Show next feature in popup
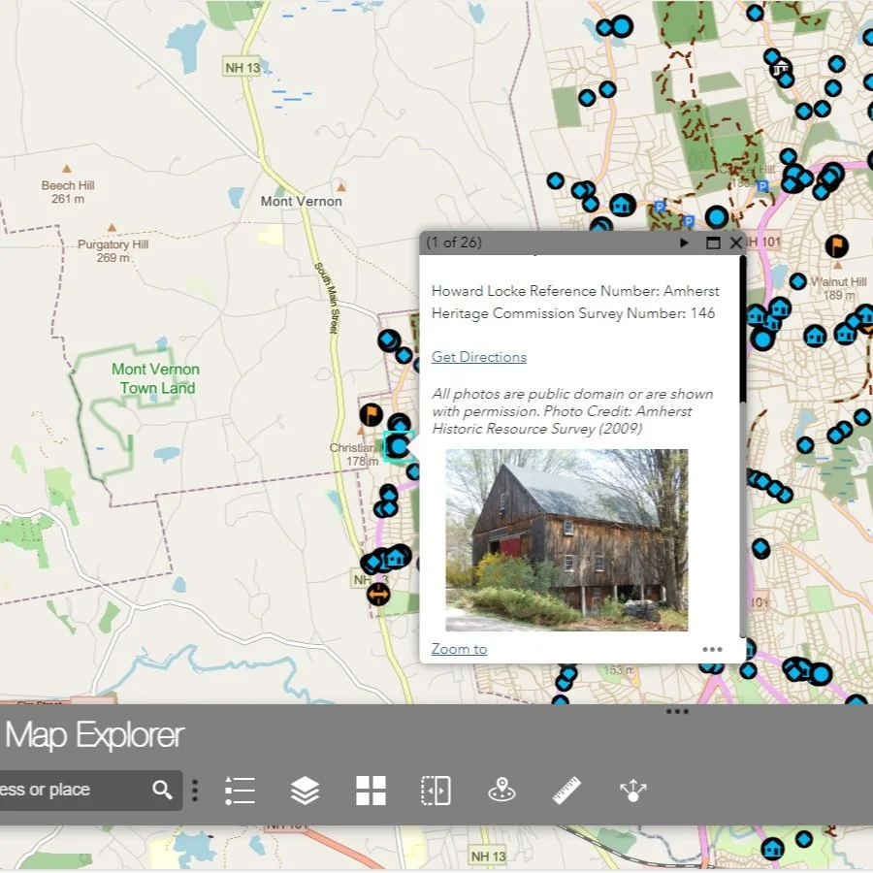The width and height of the screenshot is (873, 873). coord(684,242)
